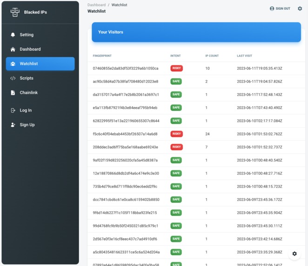Click IP count 10 in the first row
308x266 pixels.
point(208,68)
